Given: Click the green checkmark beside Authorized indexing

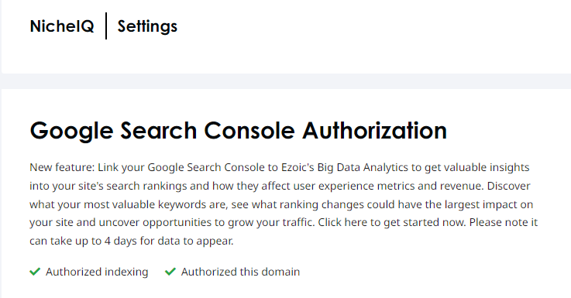Looking at the screenshot, I should point(35,272).
